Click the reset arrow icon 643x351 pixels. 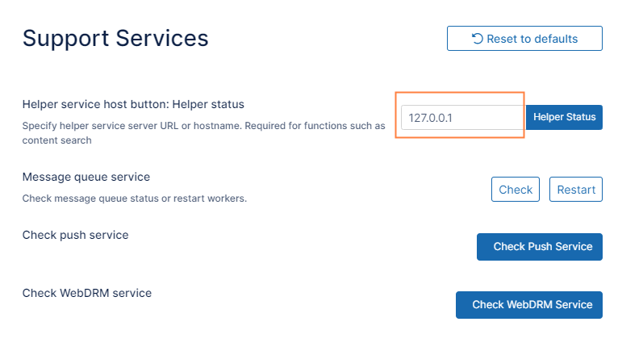(478, 39)
